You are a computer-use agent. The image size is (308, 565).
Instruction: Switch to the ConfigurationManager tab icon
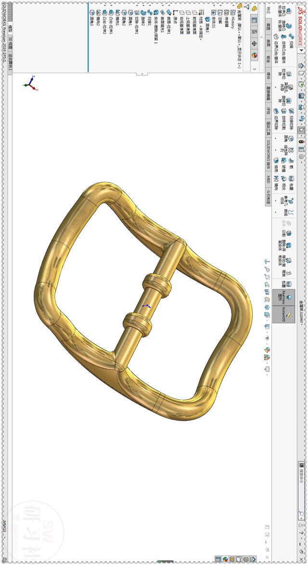254,32
